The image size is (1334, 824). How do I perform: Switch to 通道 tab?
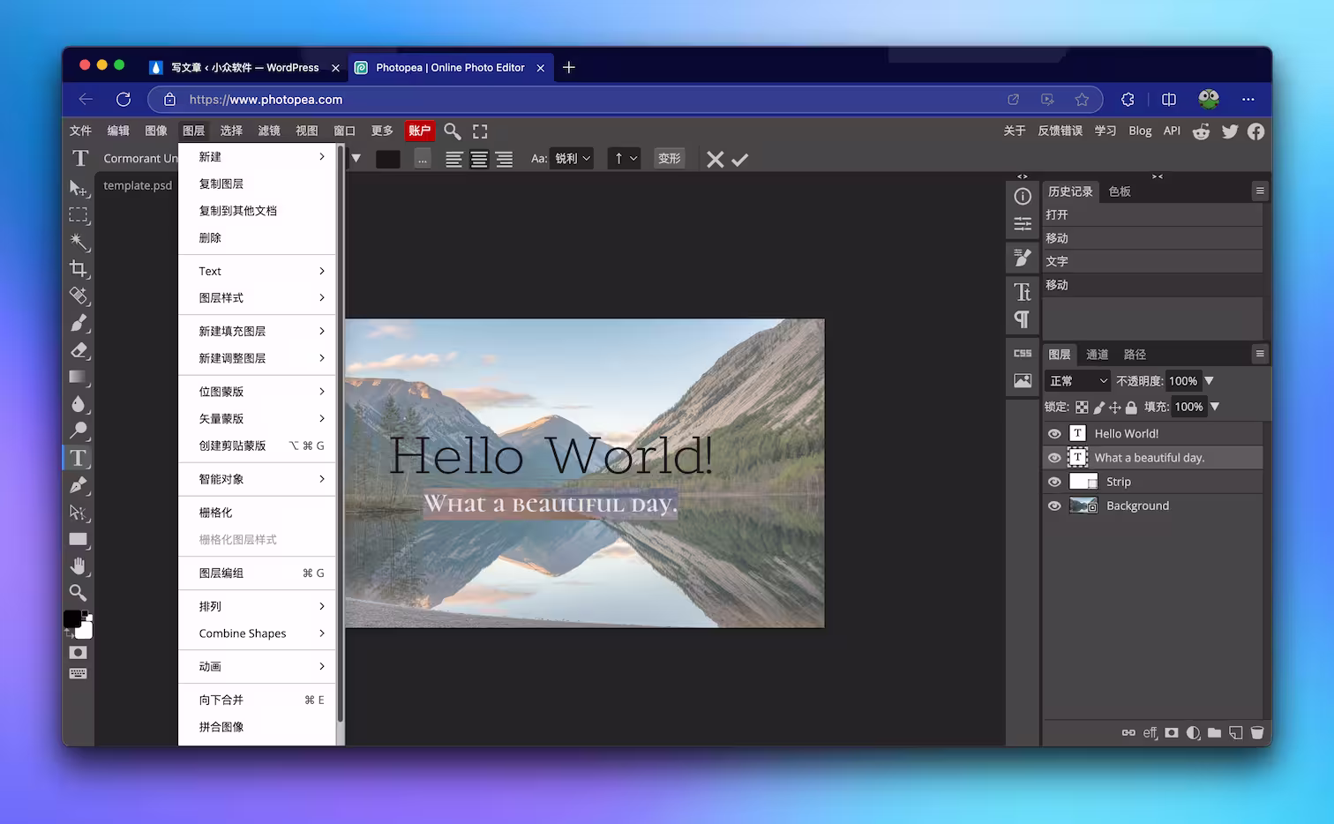1097,355
